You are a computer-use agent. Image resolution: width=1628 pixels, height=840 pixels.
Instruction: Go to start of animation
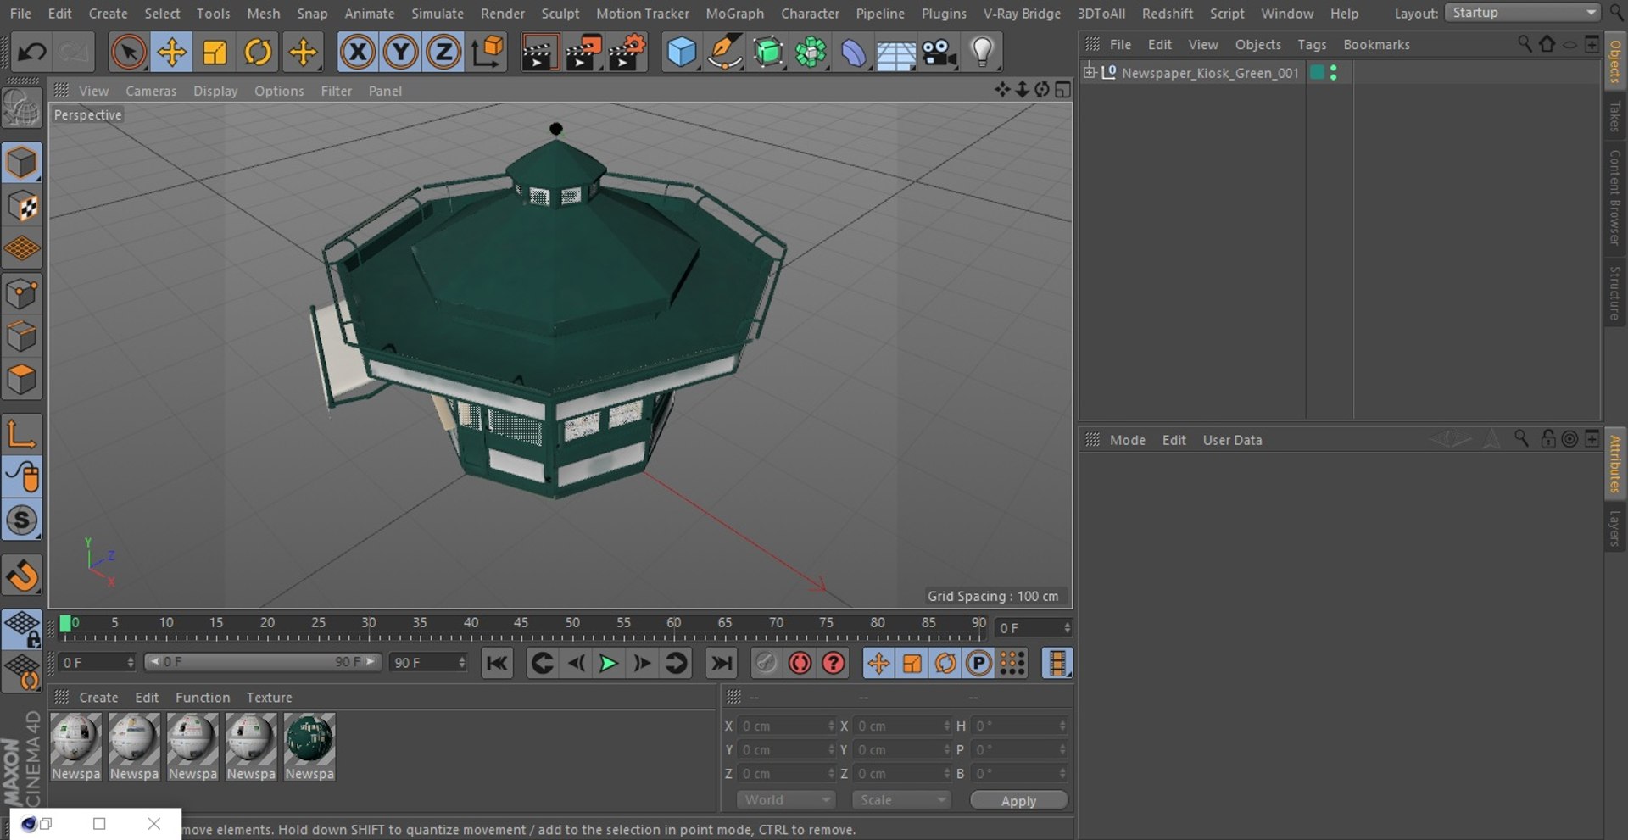pos(497,663)
